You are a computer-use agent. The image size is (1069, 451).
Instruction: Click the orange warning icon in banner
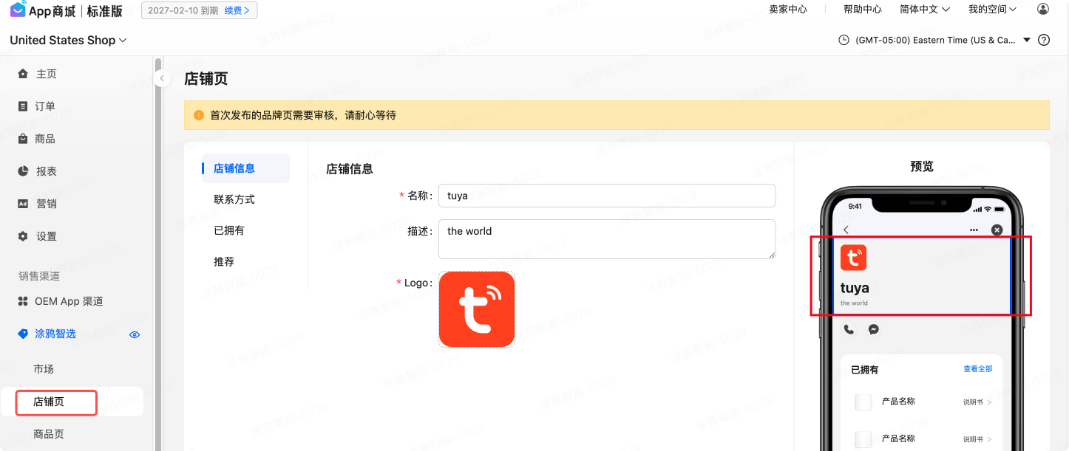pyautogui.click(x=199, y=115)
